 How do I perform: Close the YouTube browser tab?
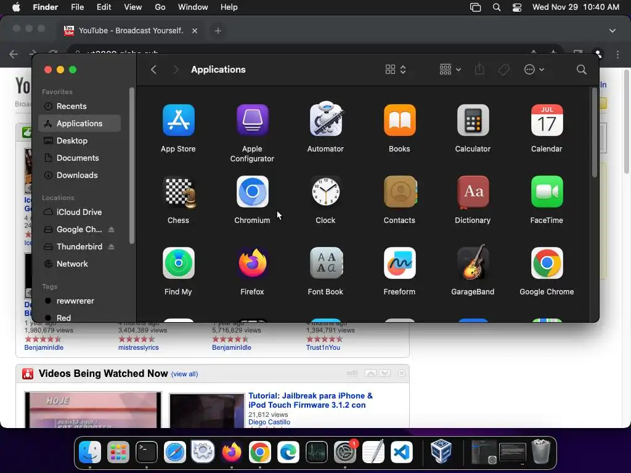tap(195, 31)
